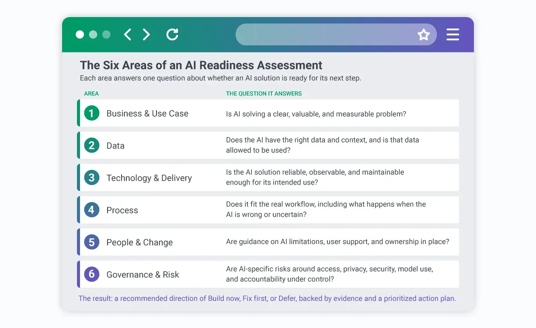Select the Data area label
Viewport: 536px width, 328px height.
click(115, 146)
